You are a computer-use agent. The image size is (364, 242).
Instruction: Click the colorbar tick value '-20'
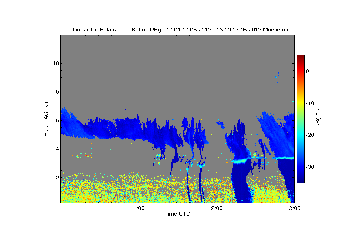[310, 135]
